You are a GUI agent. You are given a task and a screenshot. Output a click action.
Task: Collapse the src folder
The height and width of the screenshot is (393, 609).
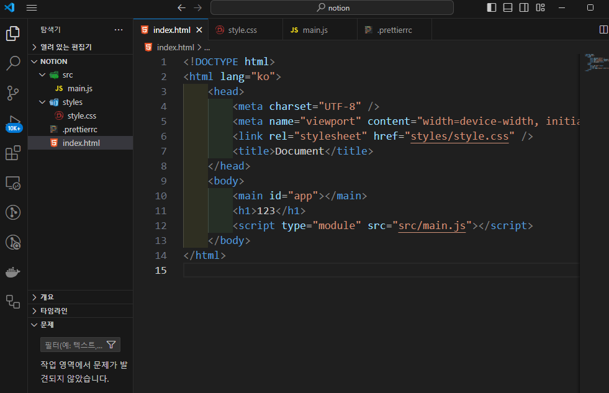tap(81, 75)
